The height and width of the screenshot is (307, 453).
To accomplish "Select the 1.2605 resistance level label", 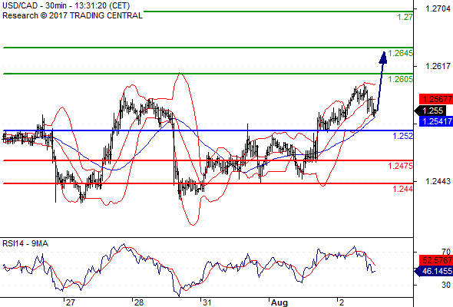I will [401, 79].
